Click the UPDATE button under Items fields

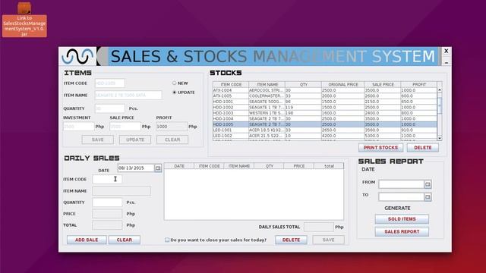(x=135, y=140)
